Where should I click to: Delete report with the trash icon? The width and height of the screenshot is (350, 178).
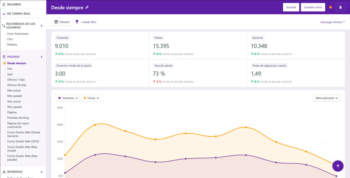pos(340,8)
